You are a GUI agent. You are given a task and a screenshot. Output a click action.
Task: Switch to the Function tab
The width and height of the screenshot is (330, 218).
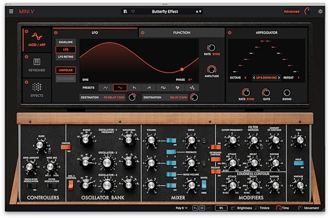coord(182,33)
